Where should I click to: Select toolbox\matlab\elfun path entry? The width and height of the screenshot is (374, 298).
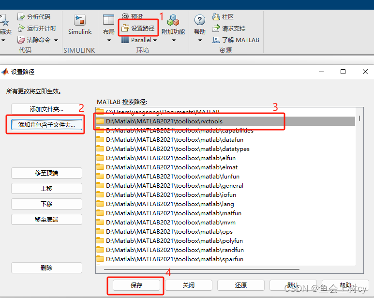pos(225,158)
